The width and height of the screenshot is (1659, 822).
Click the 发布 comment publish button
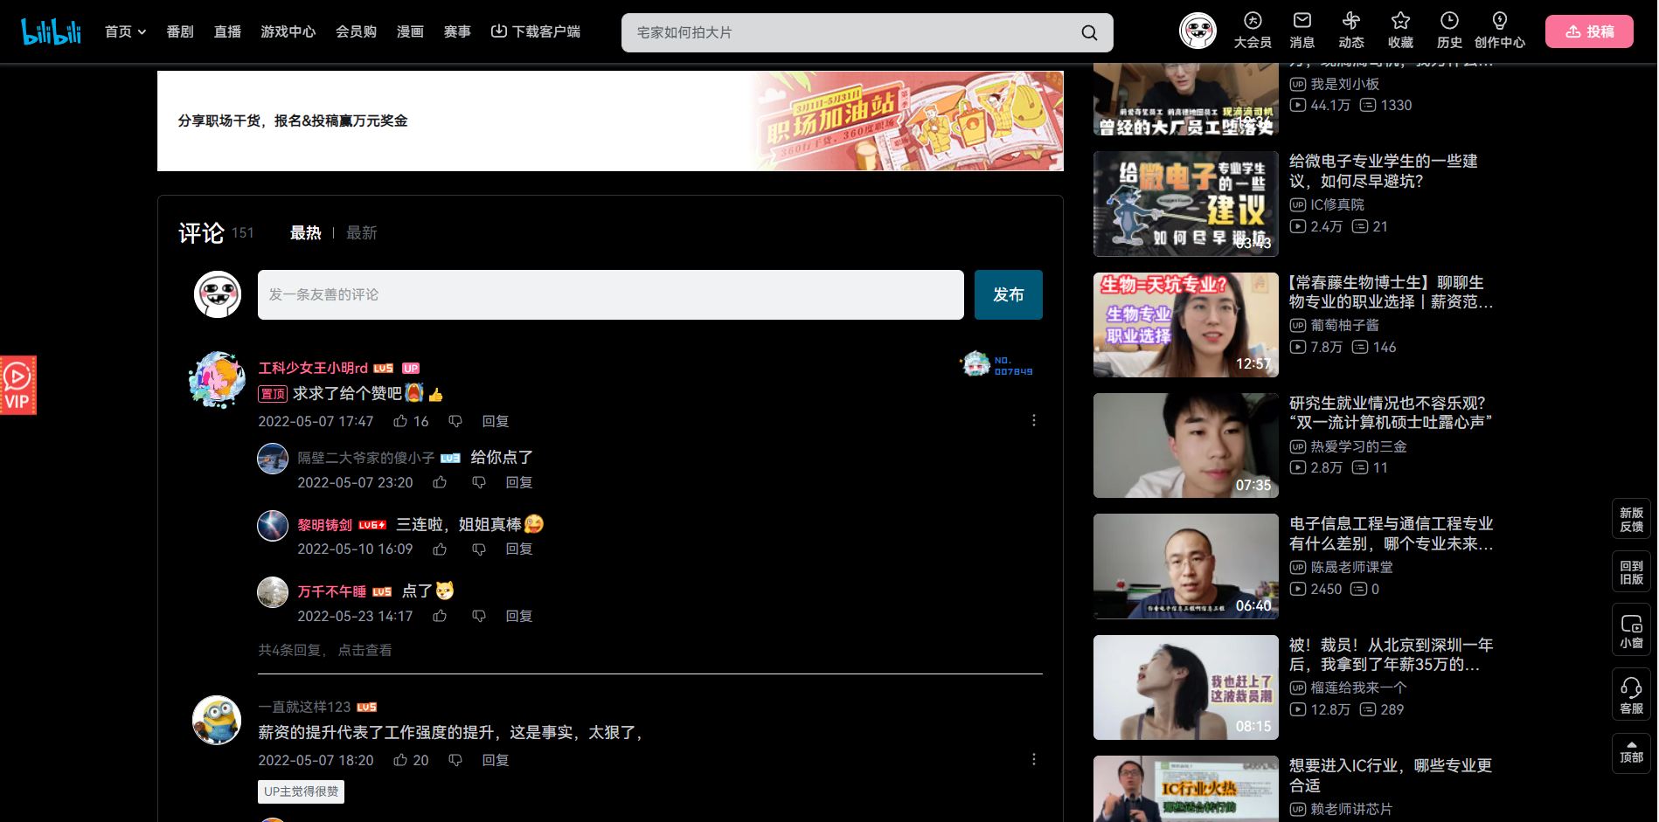pos(1008,294)
